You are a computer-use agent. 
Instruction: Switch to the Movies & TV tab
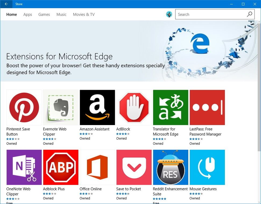[83, 15]
